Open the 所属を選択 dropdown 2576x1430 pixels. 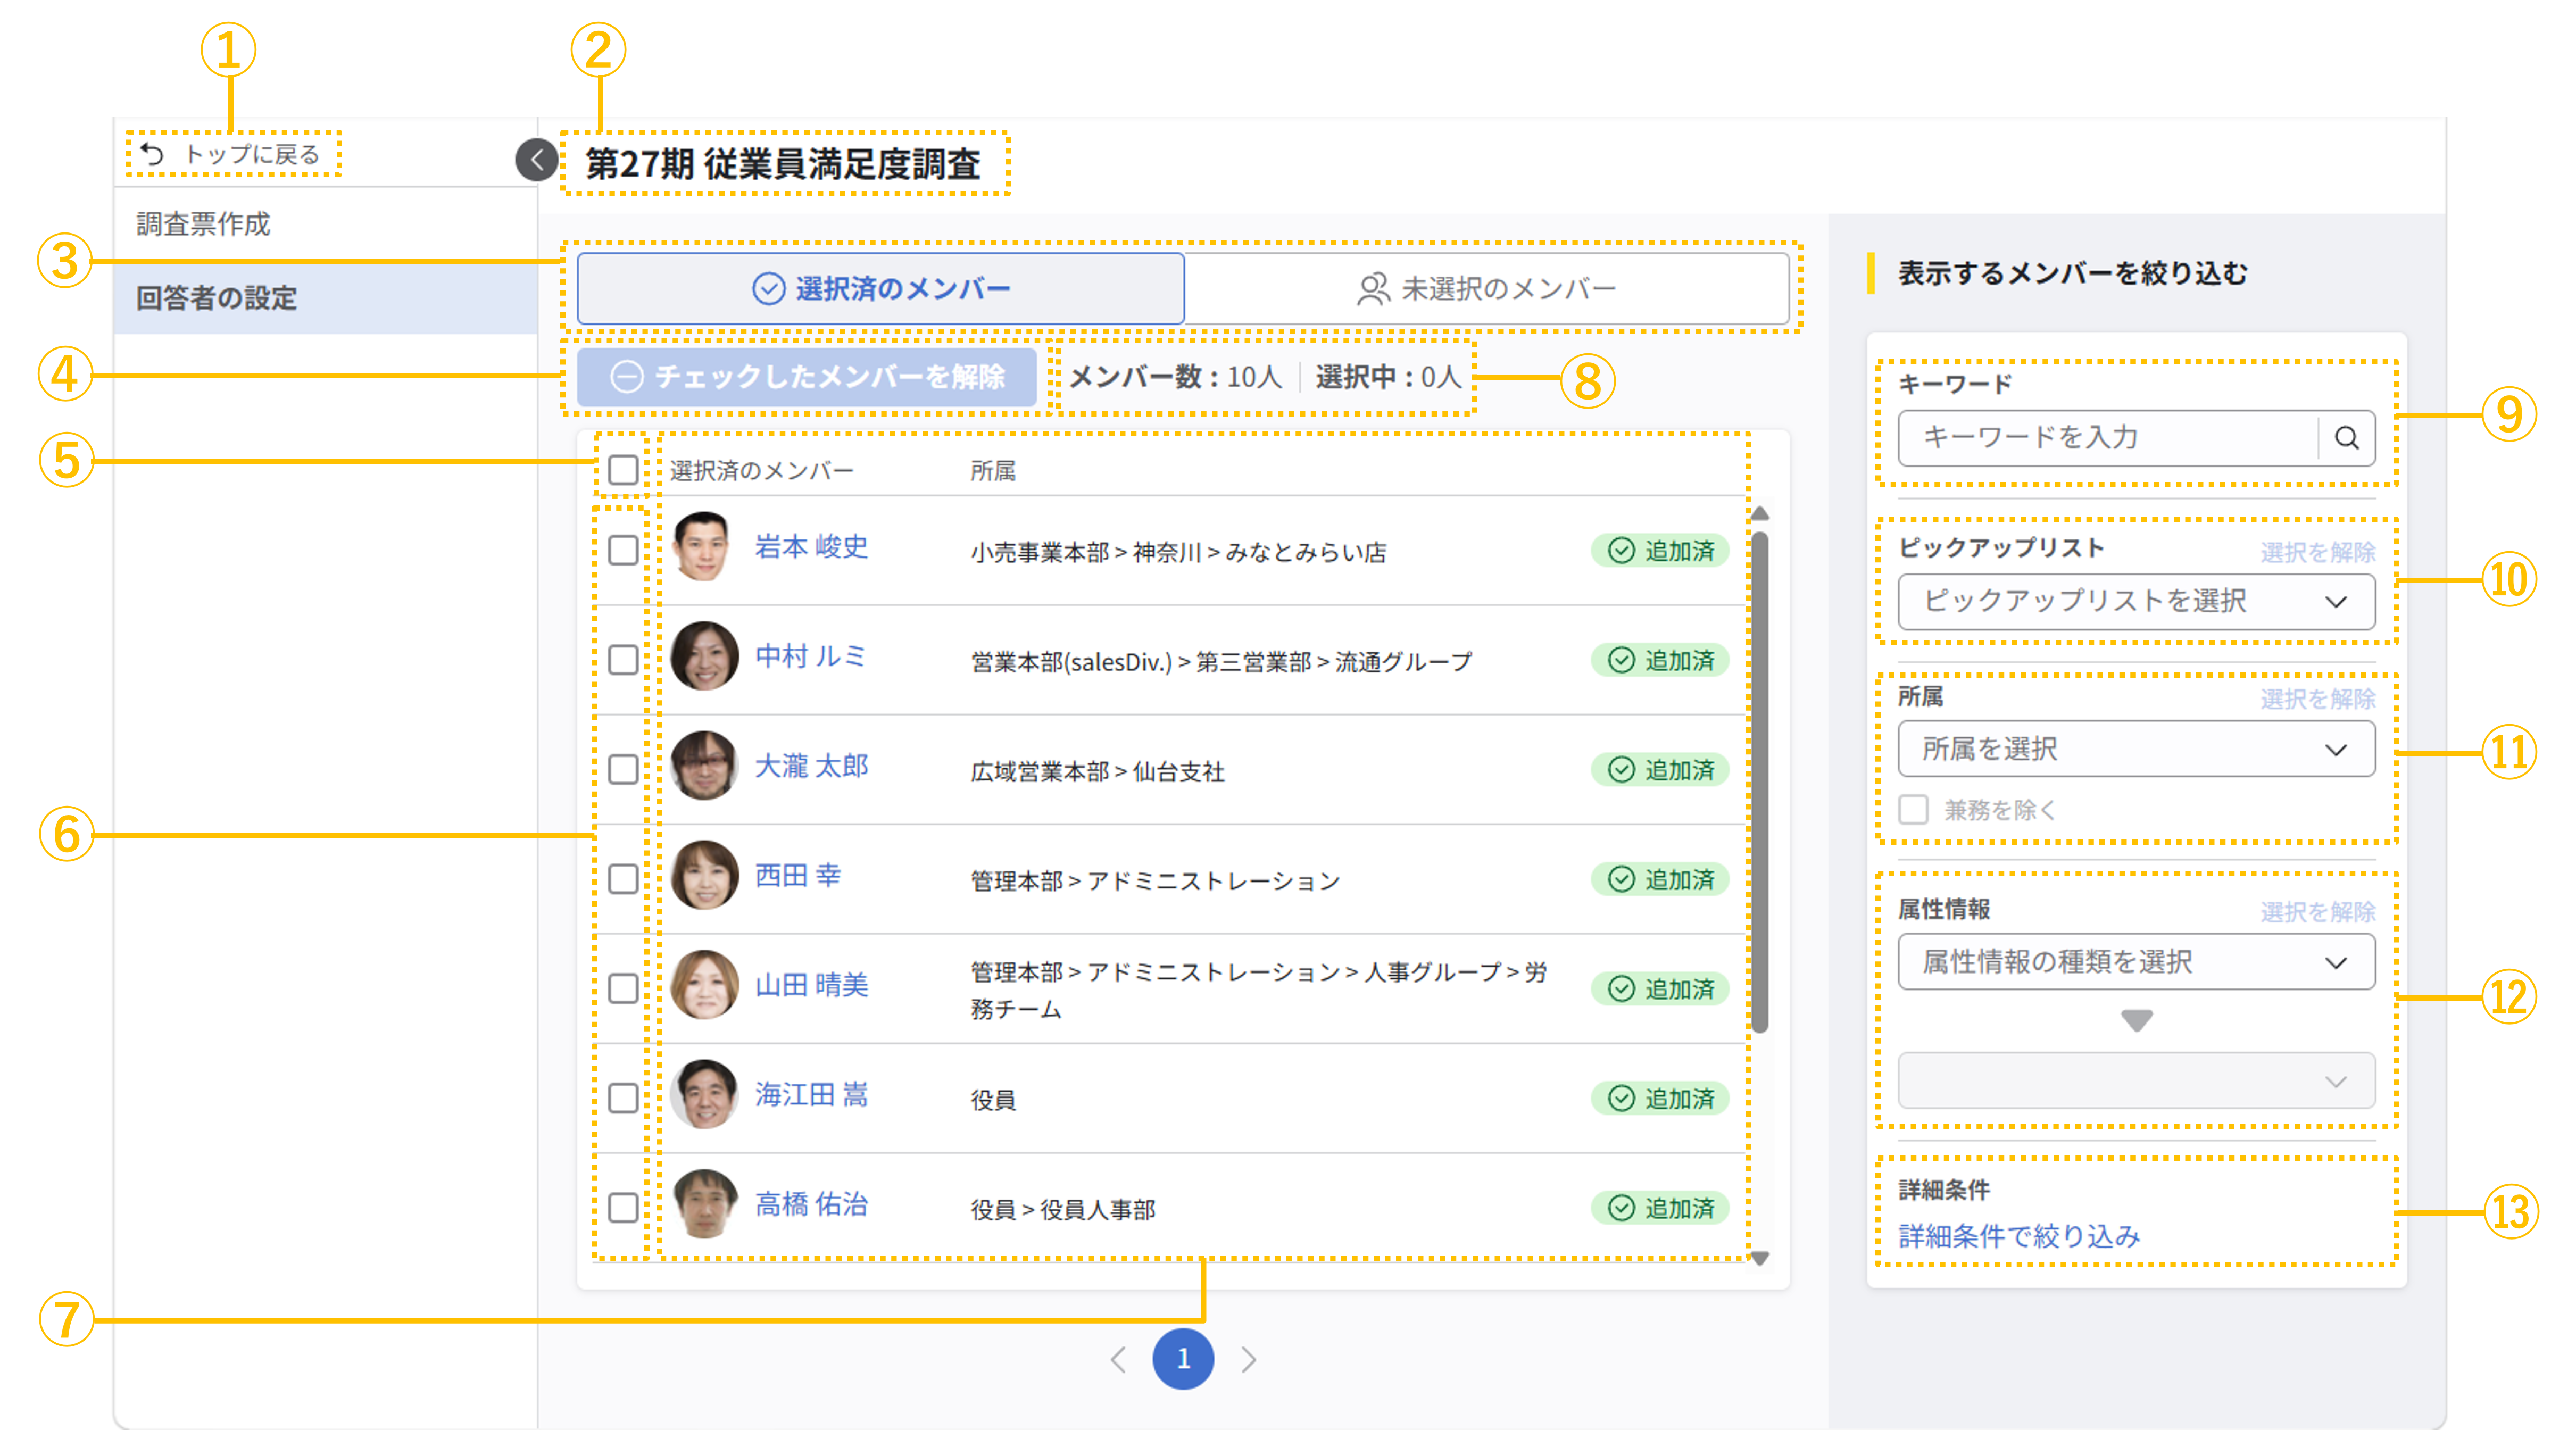pos(2136,750)
